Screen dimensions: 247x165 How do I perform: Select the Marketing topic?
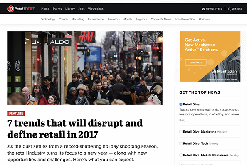pos(78,19)
